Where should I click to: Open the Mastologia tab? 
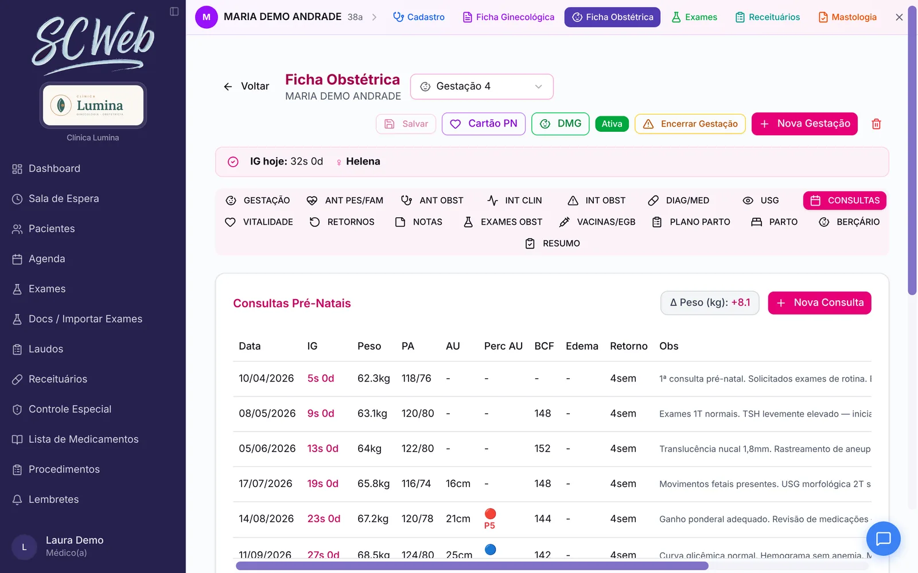point(847,17)
